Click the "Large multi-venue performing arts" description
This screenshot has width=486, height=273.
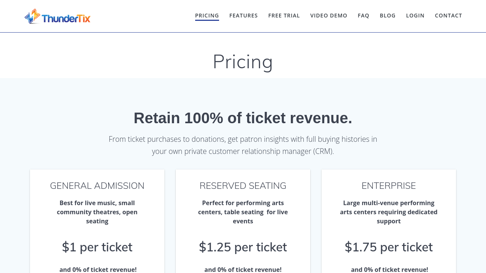(389, 212)
